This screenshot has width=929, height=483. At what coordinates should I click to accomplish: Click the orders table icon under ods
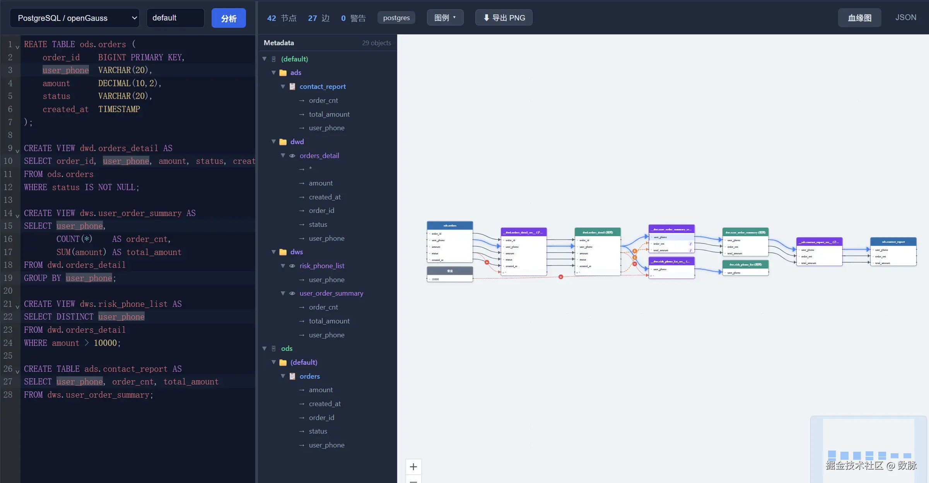292,376
